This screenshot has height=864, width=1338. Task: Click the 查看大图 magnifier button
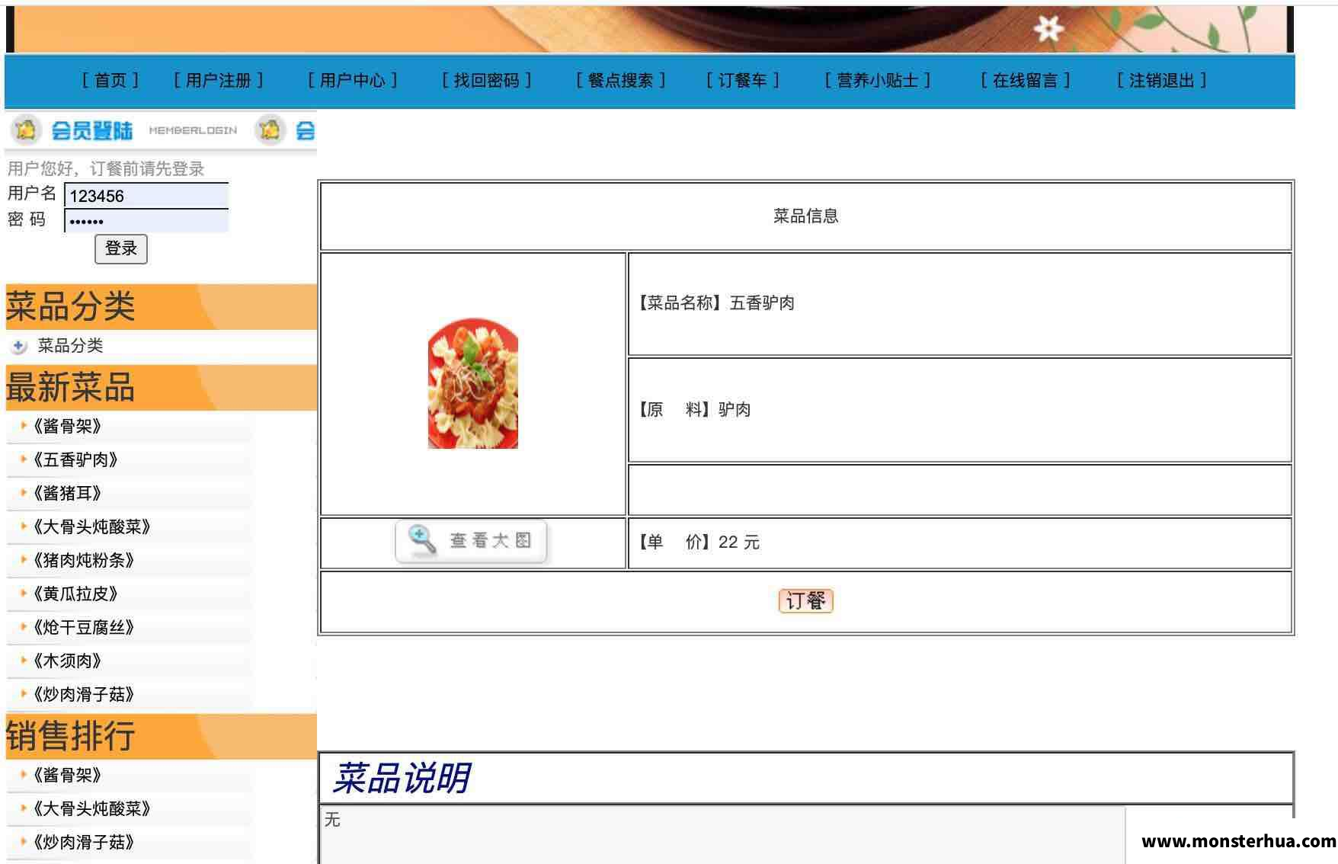[x=472, y=542]
